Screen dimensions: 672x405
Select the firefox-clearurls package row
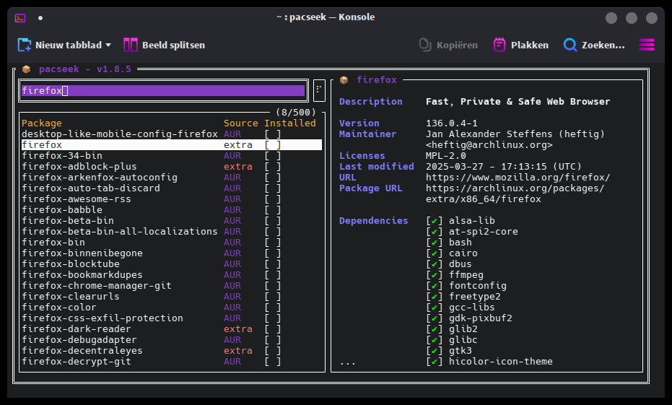172,296
